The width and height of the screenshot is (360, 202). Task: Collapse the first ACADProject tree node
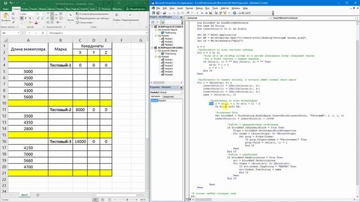pyautogui.click(x=152, y=27)
